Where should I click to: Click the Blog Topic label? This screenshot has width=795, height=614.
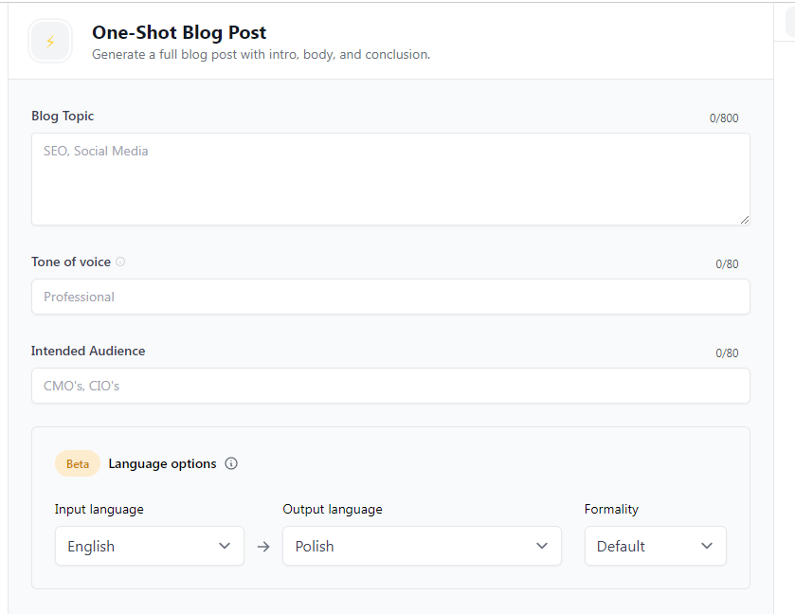point(63,116)
